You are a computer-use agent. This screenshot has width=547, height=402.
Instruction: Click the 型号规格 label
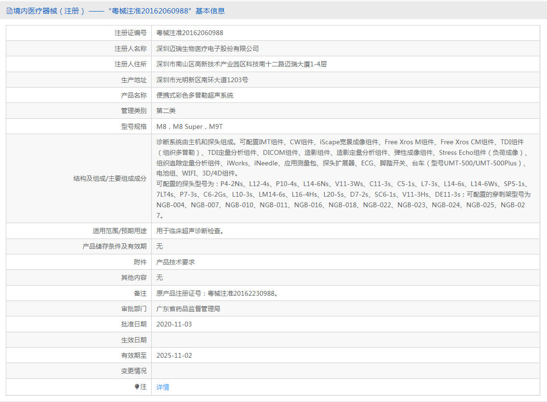(134, 127)
